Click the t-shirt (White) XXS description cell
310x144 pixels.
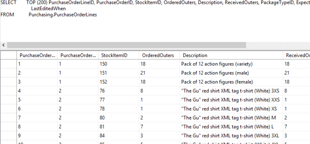(x=231, y=100)
